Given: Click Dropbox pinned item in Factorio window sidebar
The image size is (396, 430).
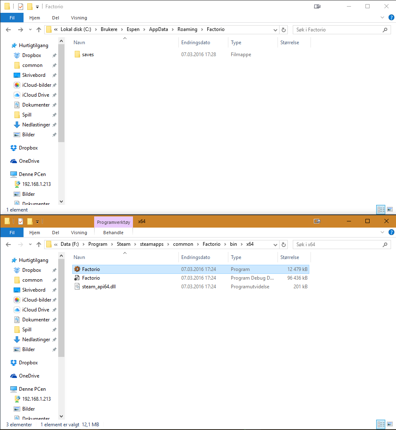Looking at the screenshot, I should (x=31, y=55).
